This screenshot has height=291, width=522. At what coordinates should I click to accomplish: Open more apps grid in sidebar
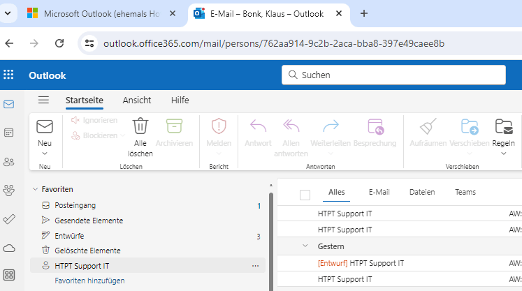tap(9, 275)
